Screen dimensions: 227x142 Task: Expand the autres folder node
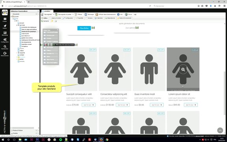click(17, 59)
